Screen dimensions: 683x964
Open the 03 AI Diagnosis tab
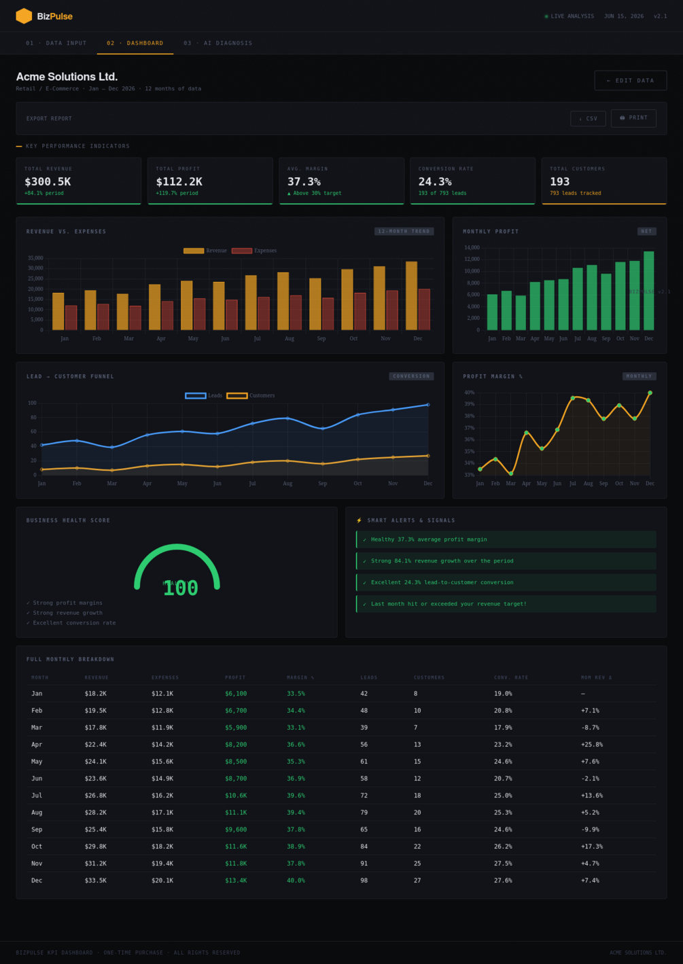click(x=218, y=43)
